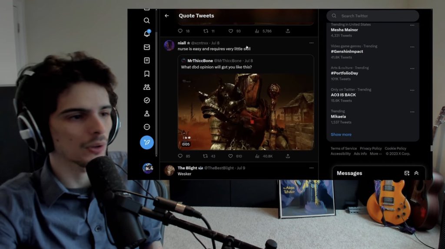Open more options on niall's tweet
The width and height of the screenshot is (445, 249).
[311, 43]
